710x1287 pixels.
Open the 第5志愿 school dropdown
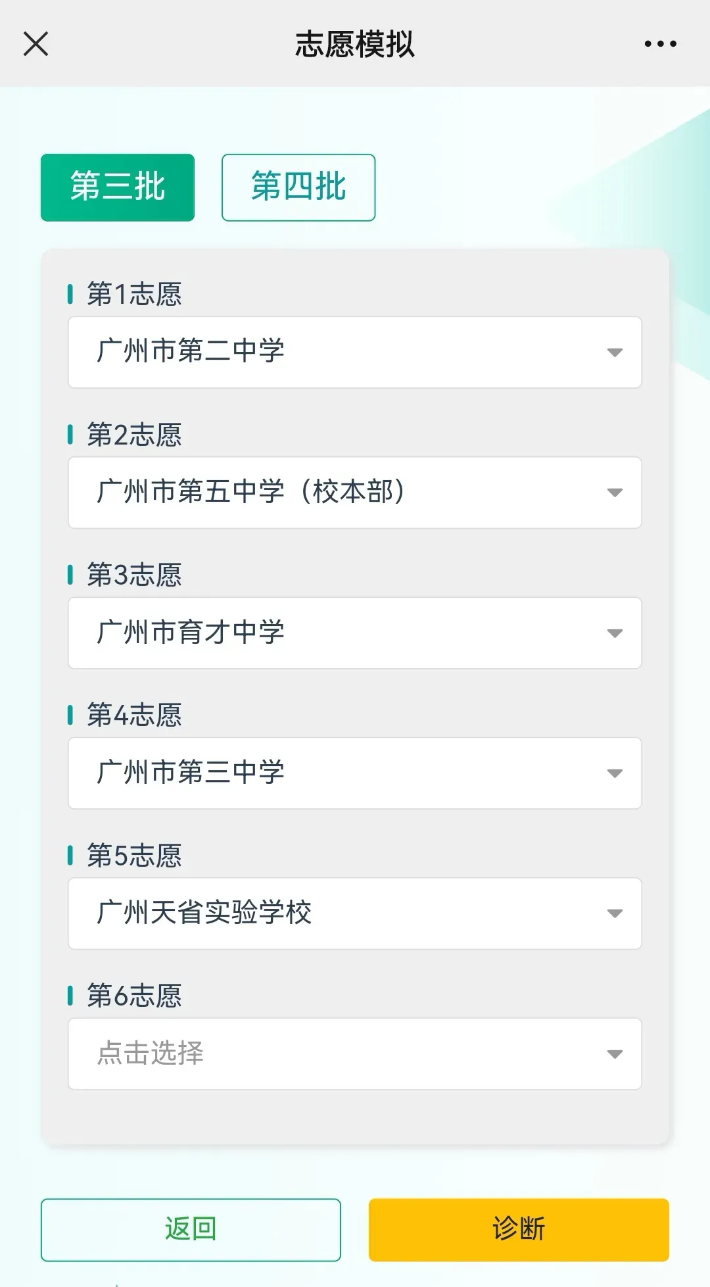point(354,913)
